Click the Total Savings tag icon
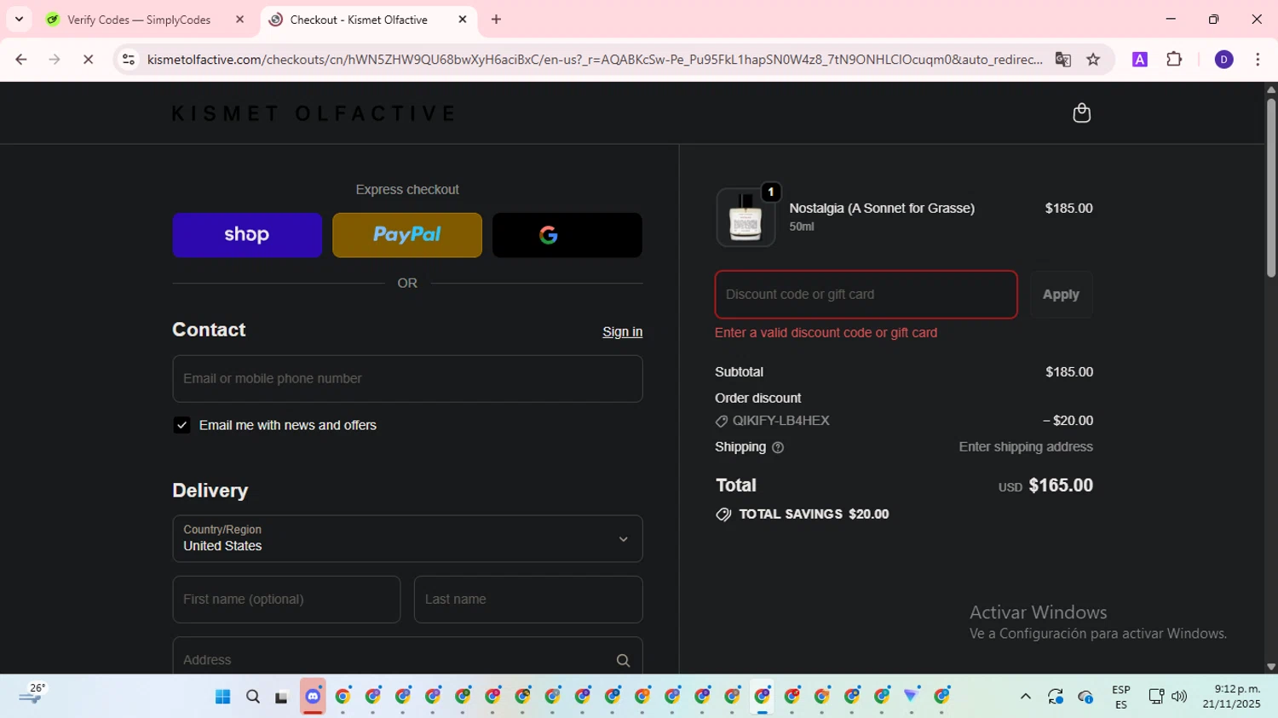This screenshot has height=718, width=1278. tap(723, 514)
